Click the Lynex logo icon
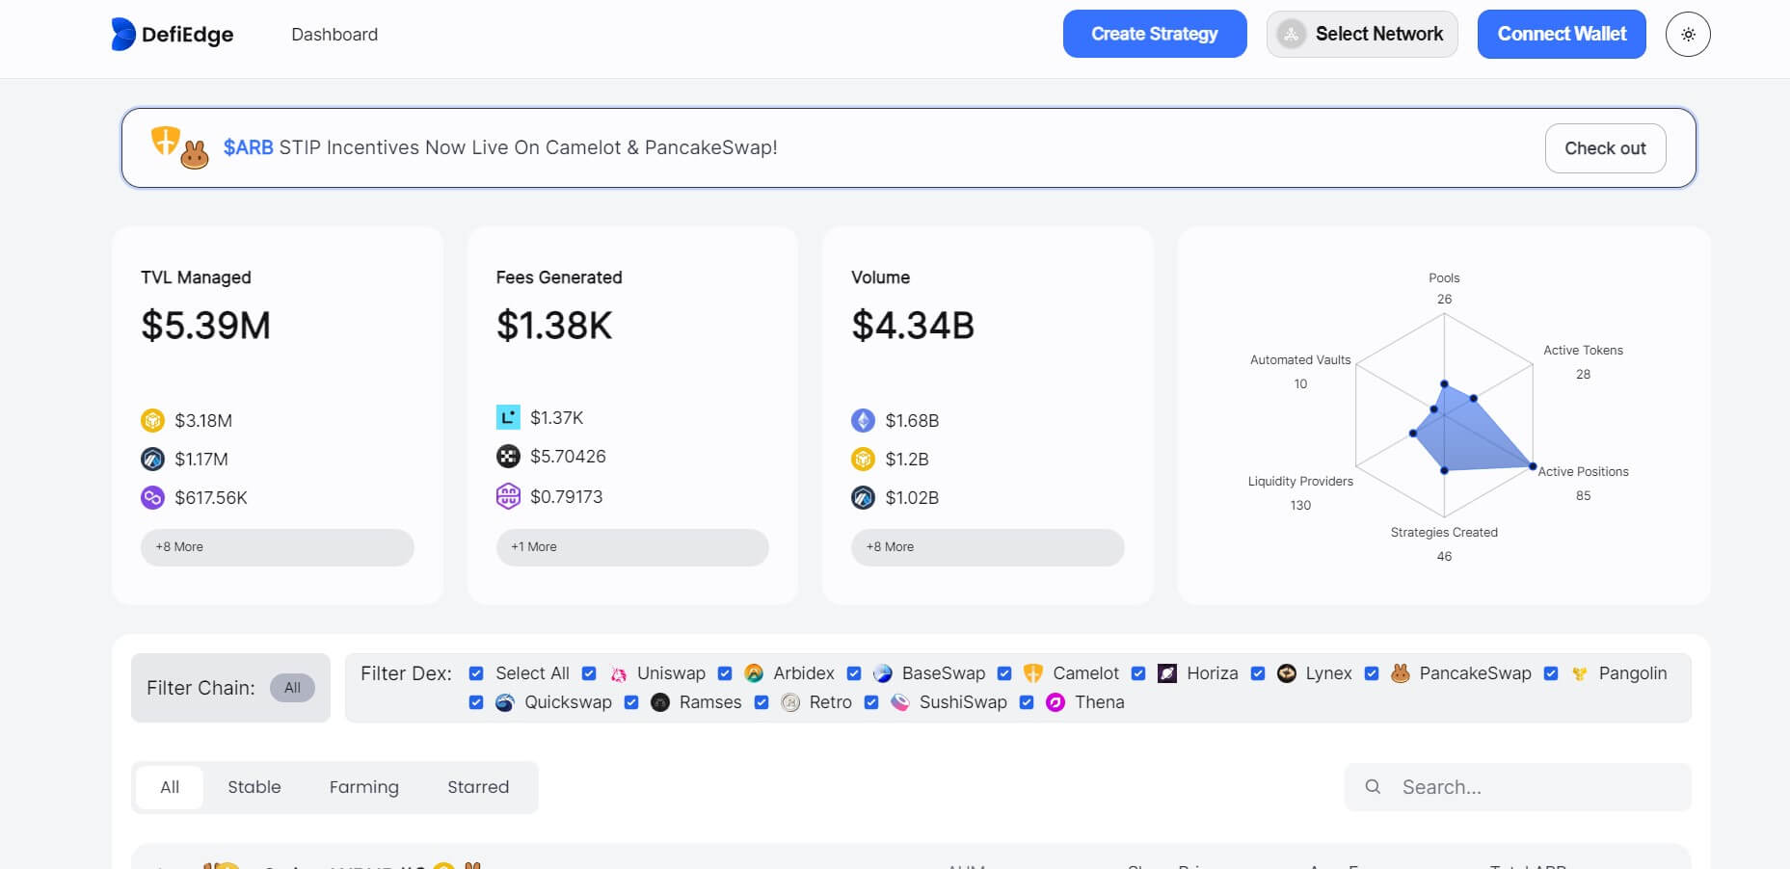1790x869 pixels. pyautogui.click(x=1287, y=673)
